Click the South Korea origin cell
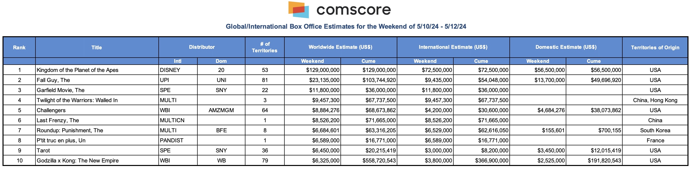The width and height of the screenshot is (692, 170). tap(655, 131)
